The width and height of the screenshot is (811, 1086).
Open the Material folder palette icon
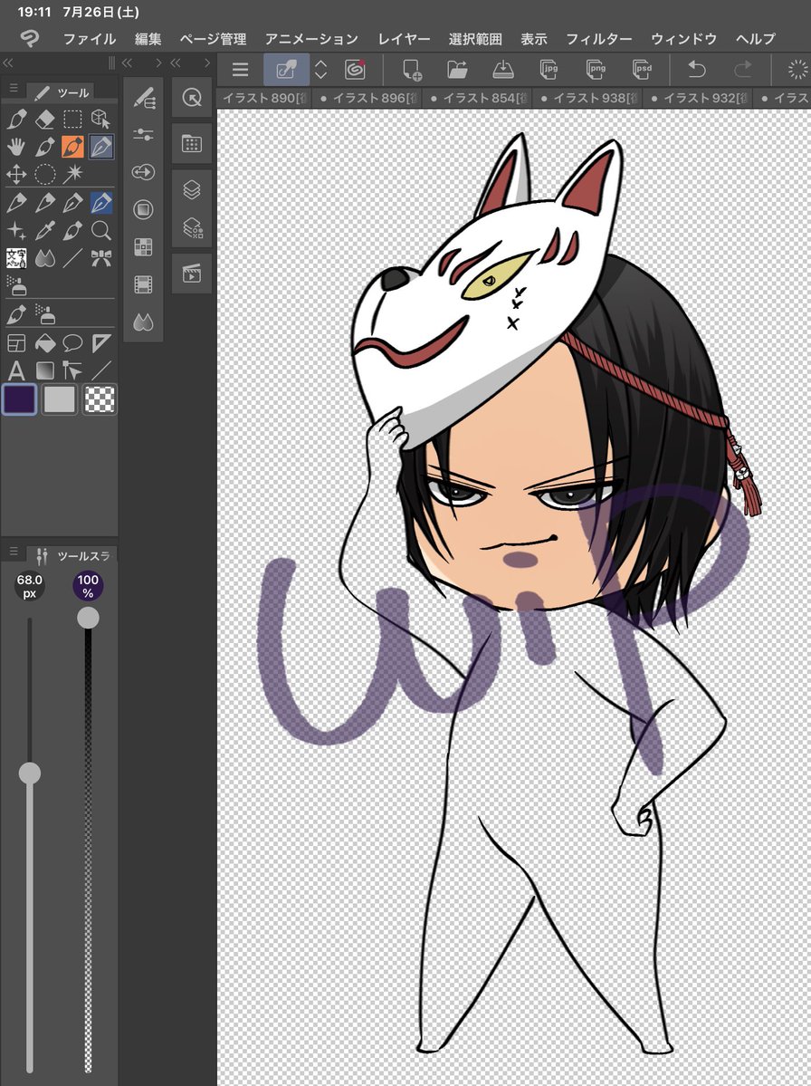192,143
